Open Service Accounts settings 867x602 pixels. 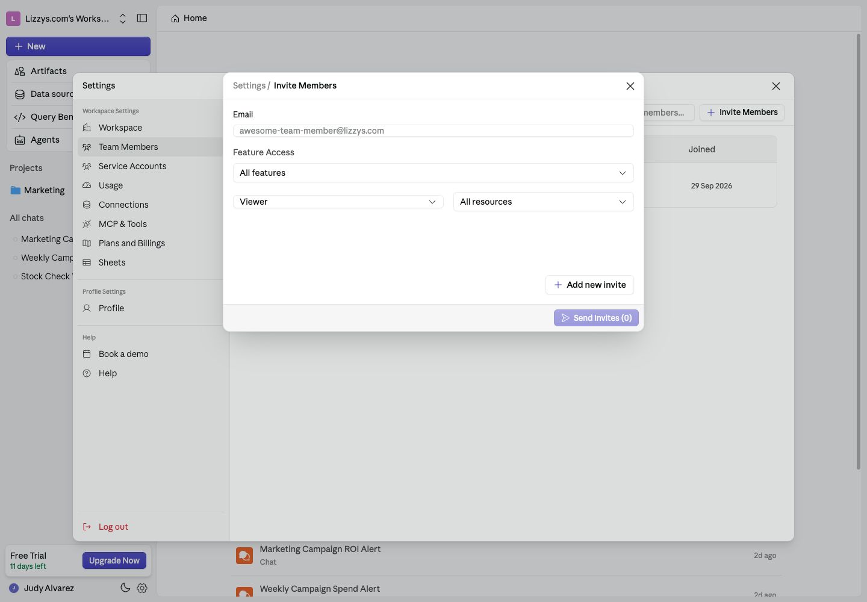click(x=150, y=166)
